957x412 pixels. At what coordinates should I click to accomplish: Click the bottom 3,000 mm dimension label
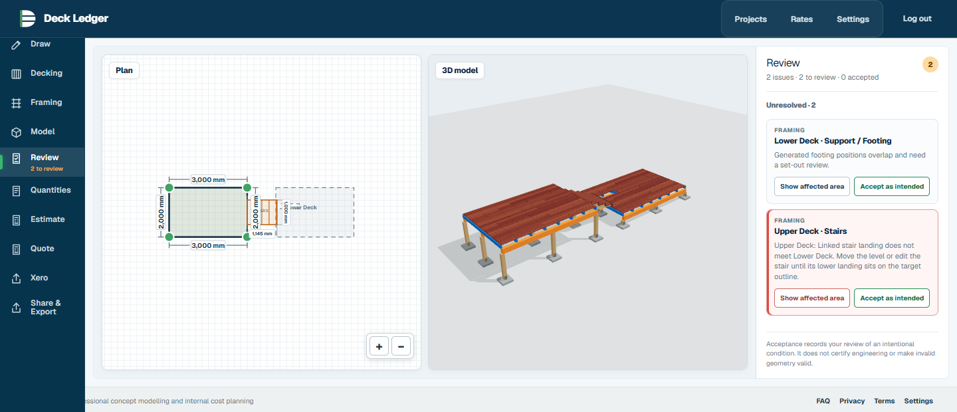click(x=209, y=245)
